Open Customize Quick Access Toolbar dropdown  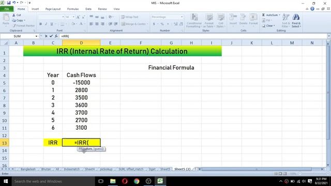tap(29, 3)
